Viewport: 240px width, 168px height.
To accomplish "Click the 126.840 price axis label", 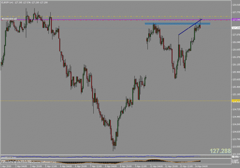I will point(236,42).
